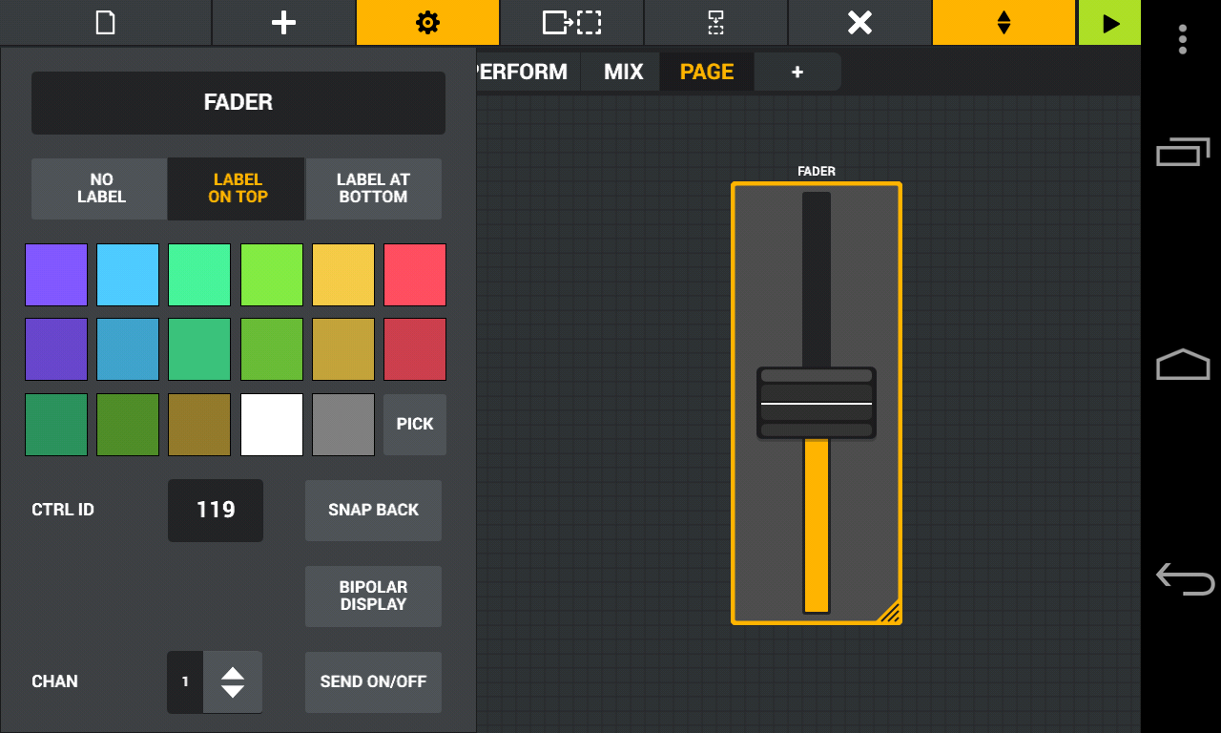Open the overflow menu with three dots
This screenshot has width=1221, height=733.
tap(1182, 39)
